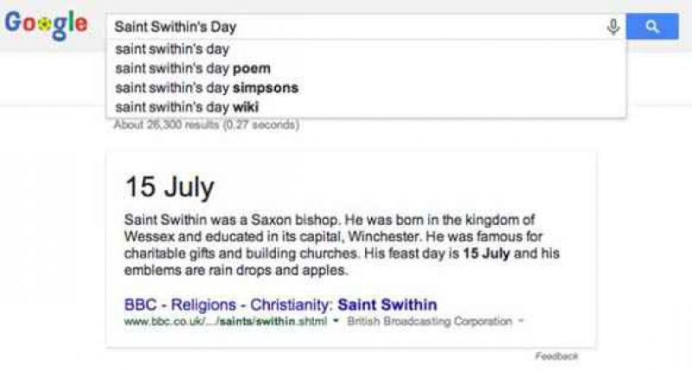
Task: Select the "saint swithin's day wiki" suggestion
Action: [x=186, y=106]
